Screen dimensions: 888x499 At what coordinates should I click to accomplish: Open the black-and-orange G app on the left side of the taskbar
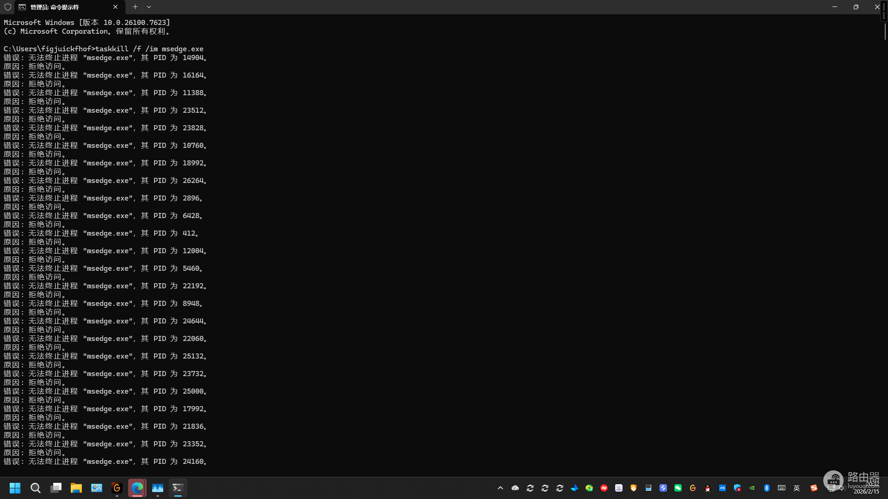[117, 488]
